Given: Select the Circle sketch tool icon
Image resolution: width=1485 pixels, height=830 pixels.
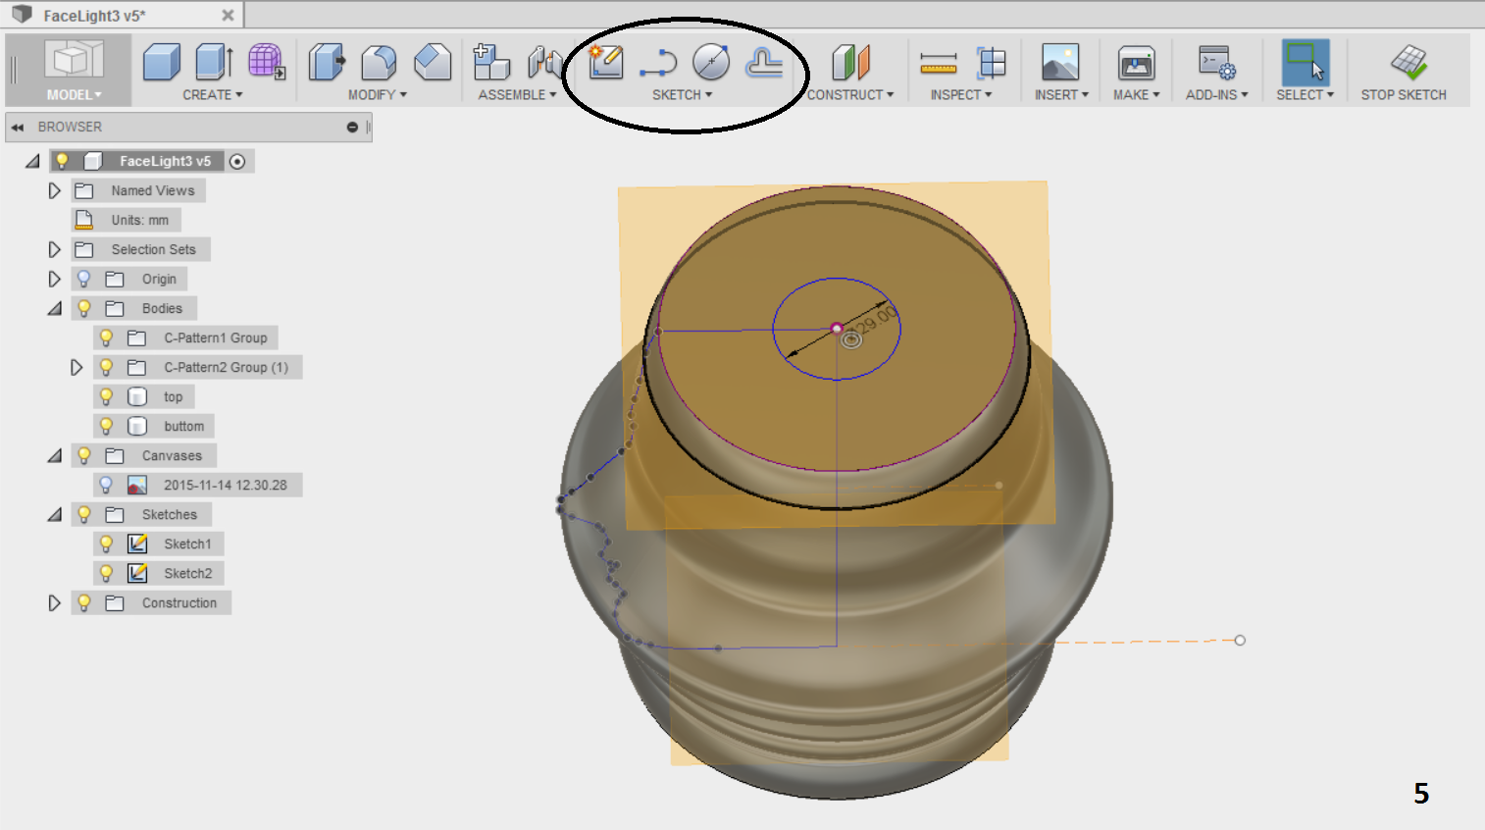Looking at the screenshot, I should pos(711,62).
